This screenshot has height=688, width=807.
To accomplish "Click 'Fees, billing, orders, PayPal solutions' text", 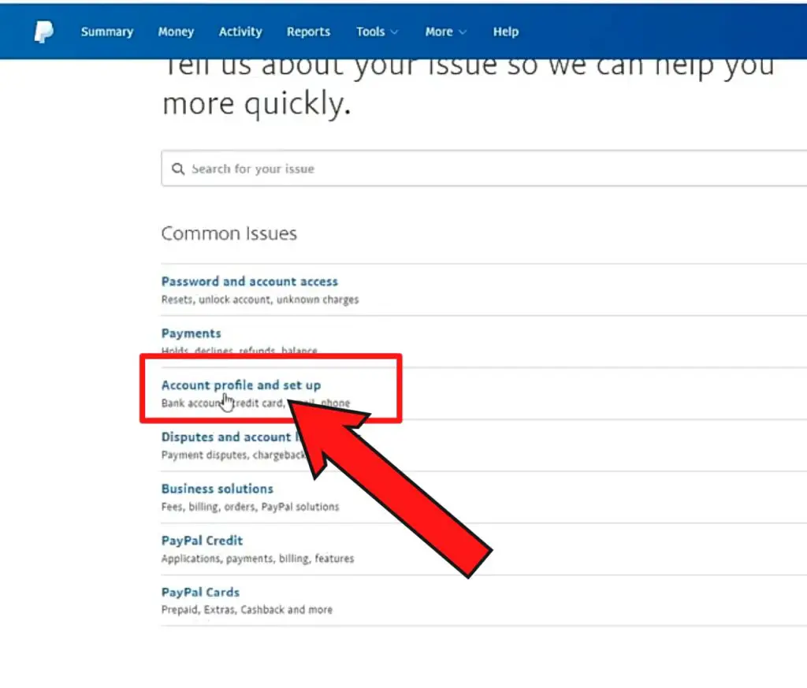I will coord(250,507).
